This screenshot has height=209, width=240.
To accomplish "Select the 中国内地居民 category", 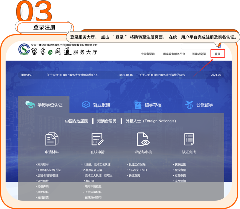I will click(x=76, y=121).
